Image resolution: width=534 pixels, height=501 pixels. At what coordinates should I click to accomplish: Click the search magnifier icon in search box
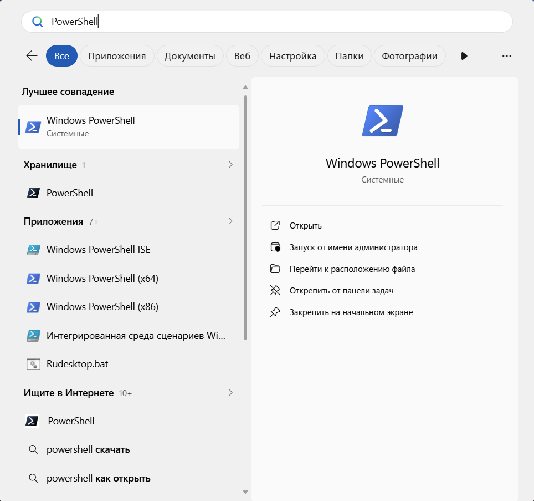(37, 22)
